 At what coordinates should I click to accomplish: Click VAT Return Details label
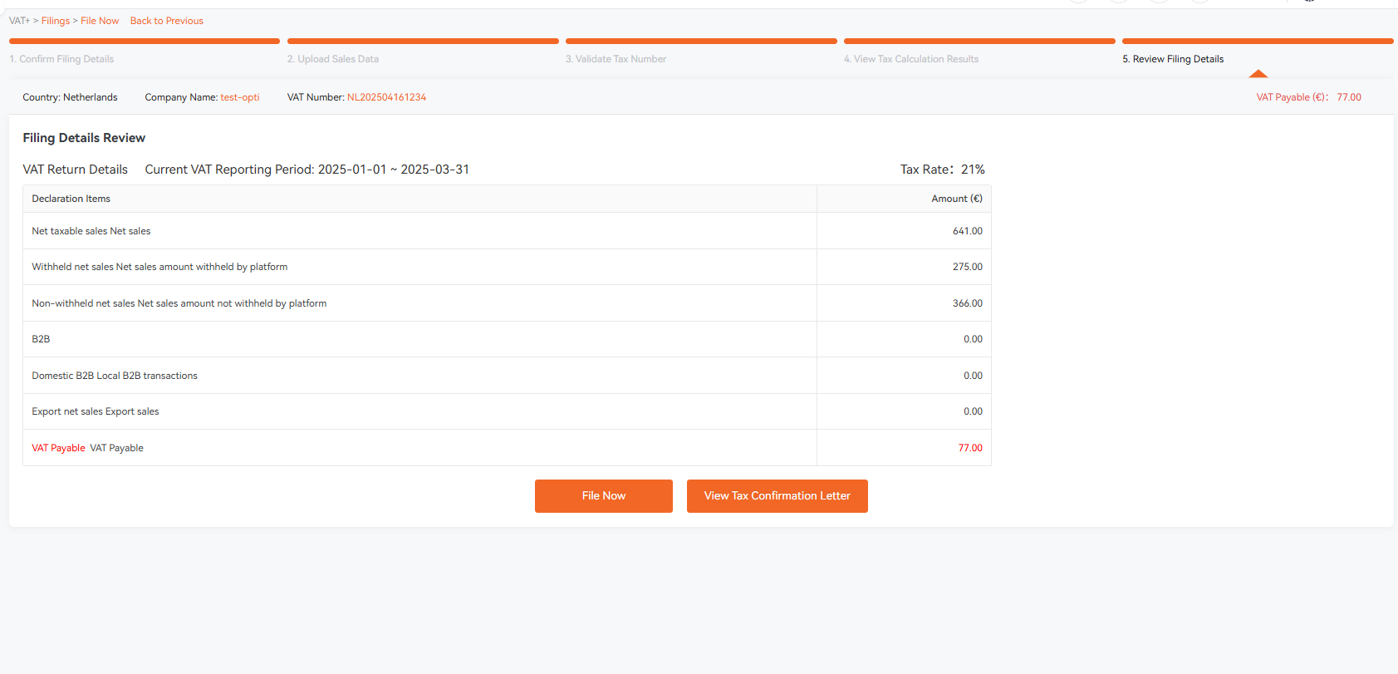76,170
